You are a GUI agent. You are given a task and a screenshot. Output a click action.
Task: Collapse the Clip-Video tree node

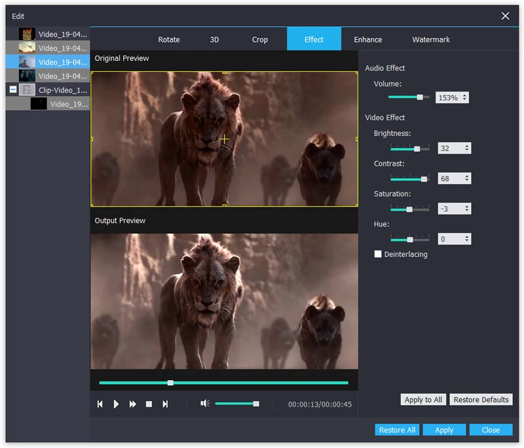tap(13, 90)
